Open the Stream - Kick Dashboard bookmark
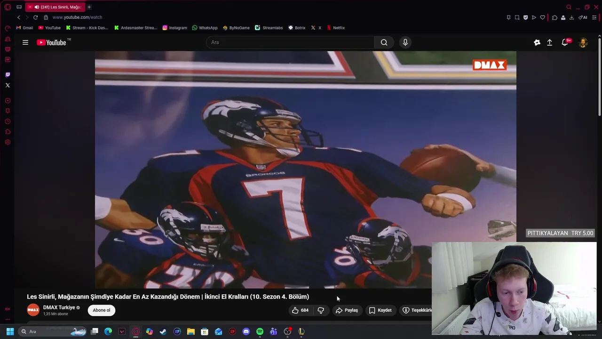This screenshot has height=339, width=602. [87, 28]
